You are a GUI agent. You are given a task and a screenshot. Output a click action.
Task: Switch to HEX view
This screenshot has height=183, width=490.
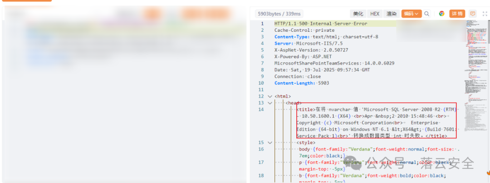coord(374,14)
